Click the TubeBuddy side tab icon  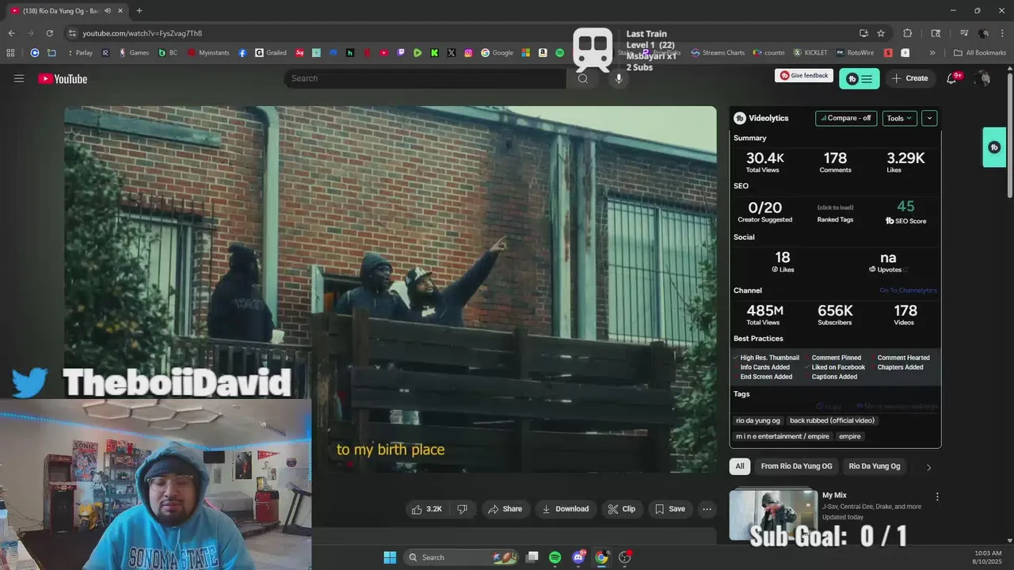(994, 147)
